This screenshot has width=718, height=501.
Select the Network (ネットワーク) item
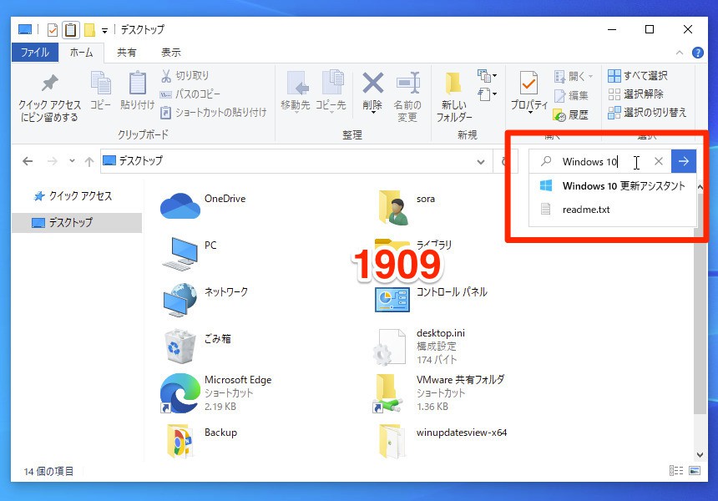pos(205,300)
